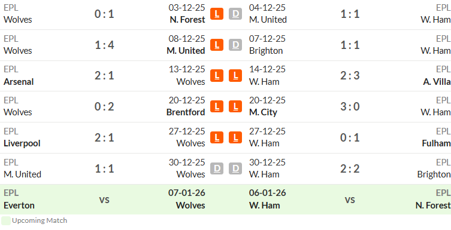Image resolution: width=451 pixels, height=230 pixels.
Task: Click West Ham loss badge for 14-12-25 match
Action: tap(235, 76)
